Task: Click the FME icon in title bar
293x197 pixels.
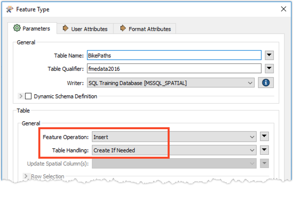Action: [9, 9]
